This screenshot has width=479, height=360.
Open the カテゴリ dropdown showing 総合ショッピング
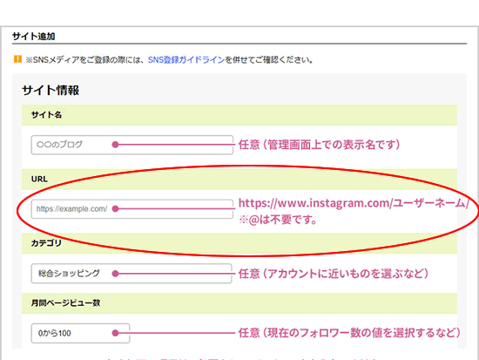(x=132, y=274)
